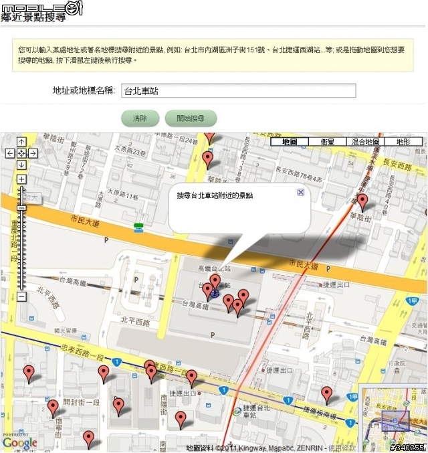This screenshot has width=428, height=453.
Task: Switch to 混合地圖 hybrid view
Action: click(x=365, y=142)
